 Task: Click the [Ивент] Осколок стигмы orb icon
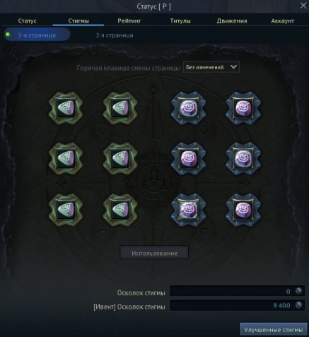pos(298,305)
